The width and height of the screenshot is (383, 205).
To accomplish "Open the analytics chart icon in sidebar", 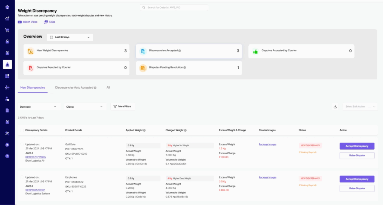I will [7, 18].
